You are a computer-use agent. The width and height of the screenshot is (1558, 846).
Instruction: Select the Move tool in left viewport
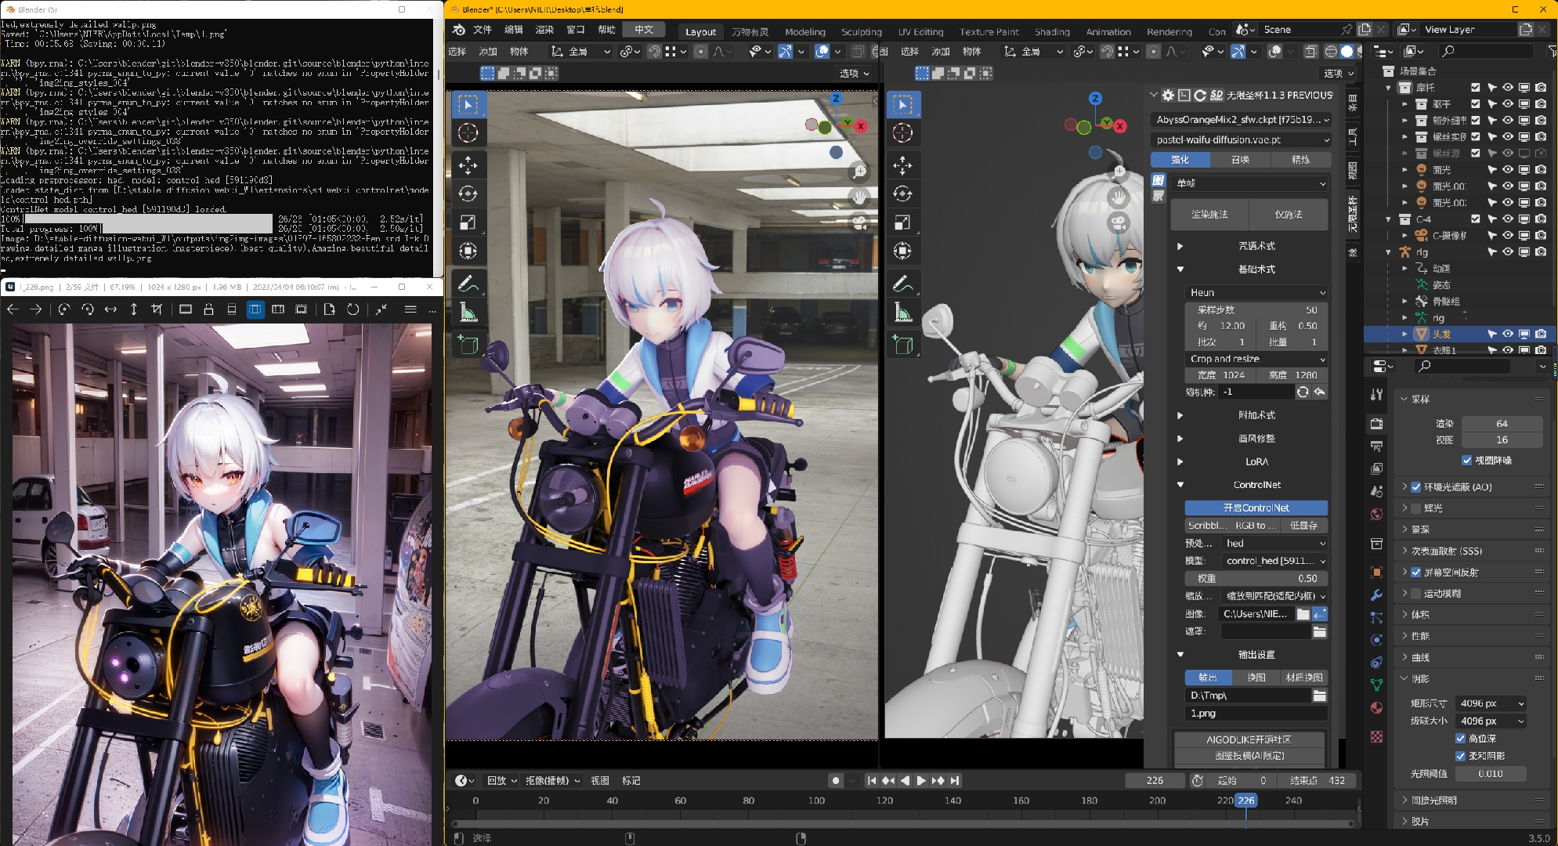pyautogui.click(x=468, y=165)
